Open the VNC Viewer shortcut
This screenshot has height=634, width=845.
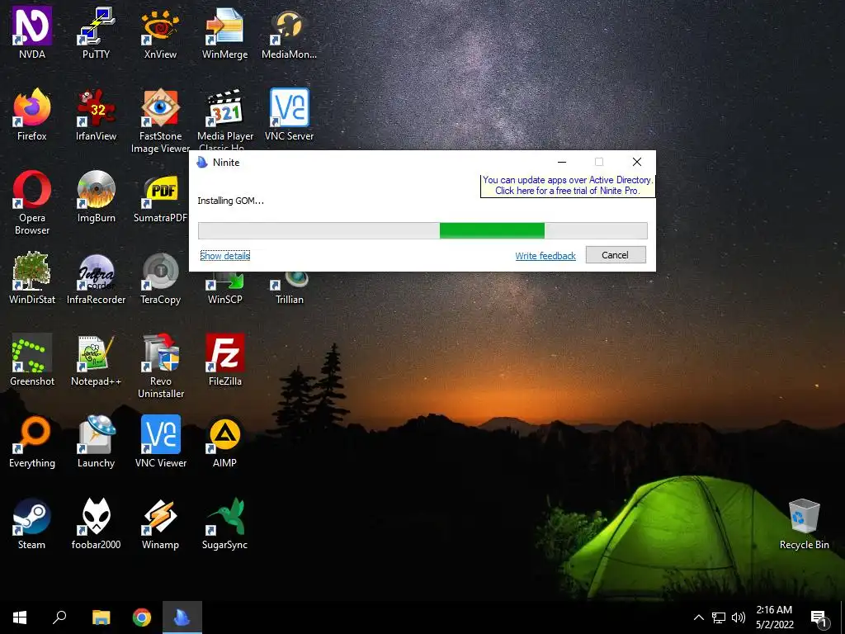(x=160, y=442)
